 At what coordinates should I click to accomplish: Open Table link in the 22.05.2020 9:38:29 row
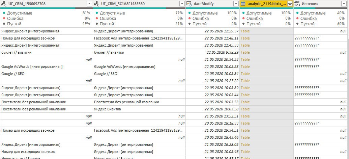[245, 52]
